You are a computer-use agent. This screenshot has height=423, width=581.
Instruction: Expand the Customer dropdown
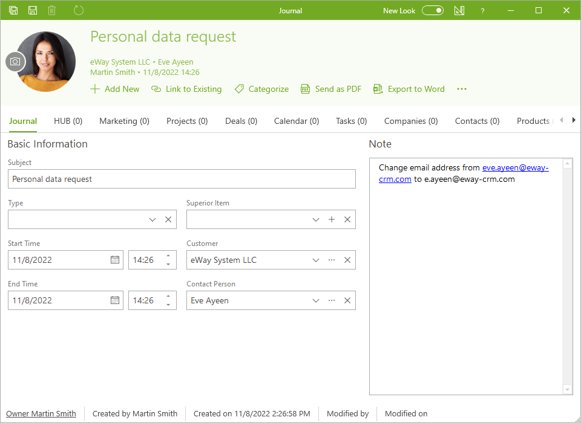(x=316, y=260)
